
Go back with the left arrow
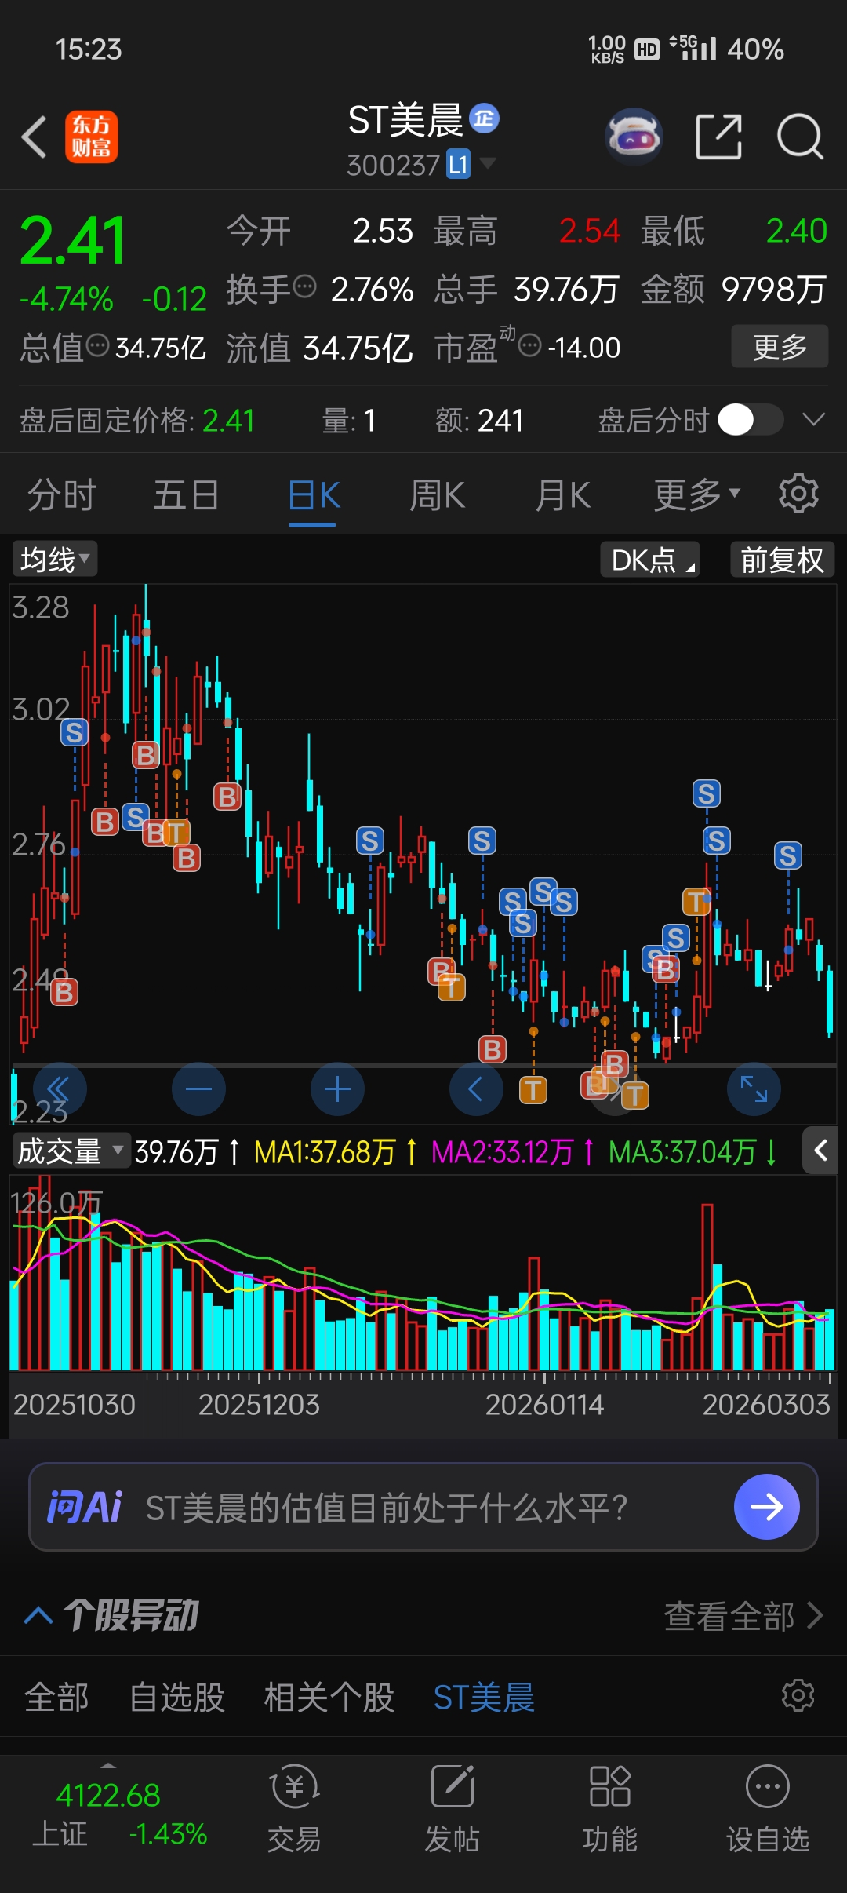coord(35,137)
